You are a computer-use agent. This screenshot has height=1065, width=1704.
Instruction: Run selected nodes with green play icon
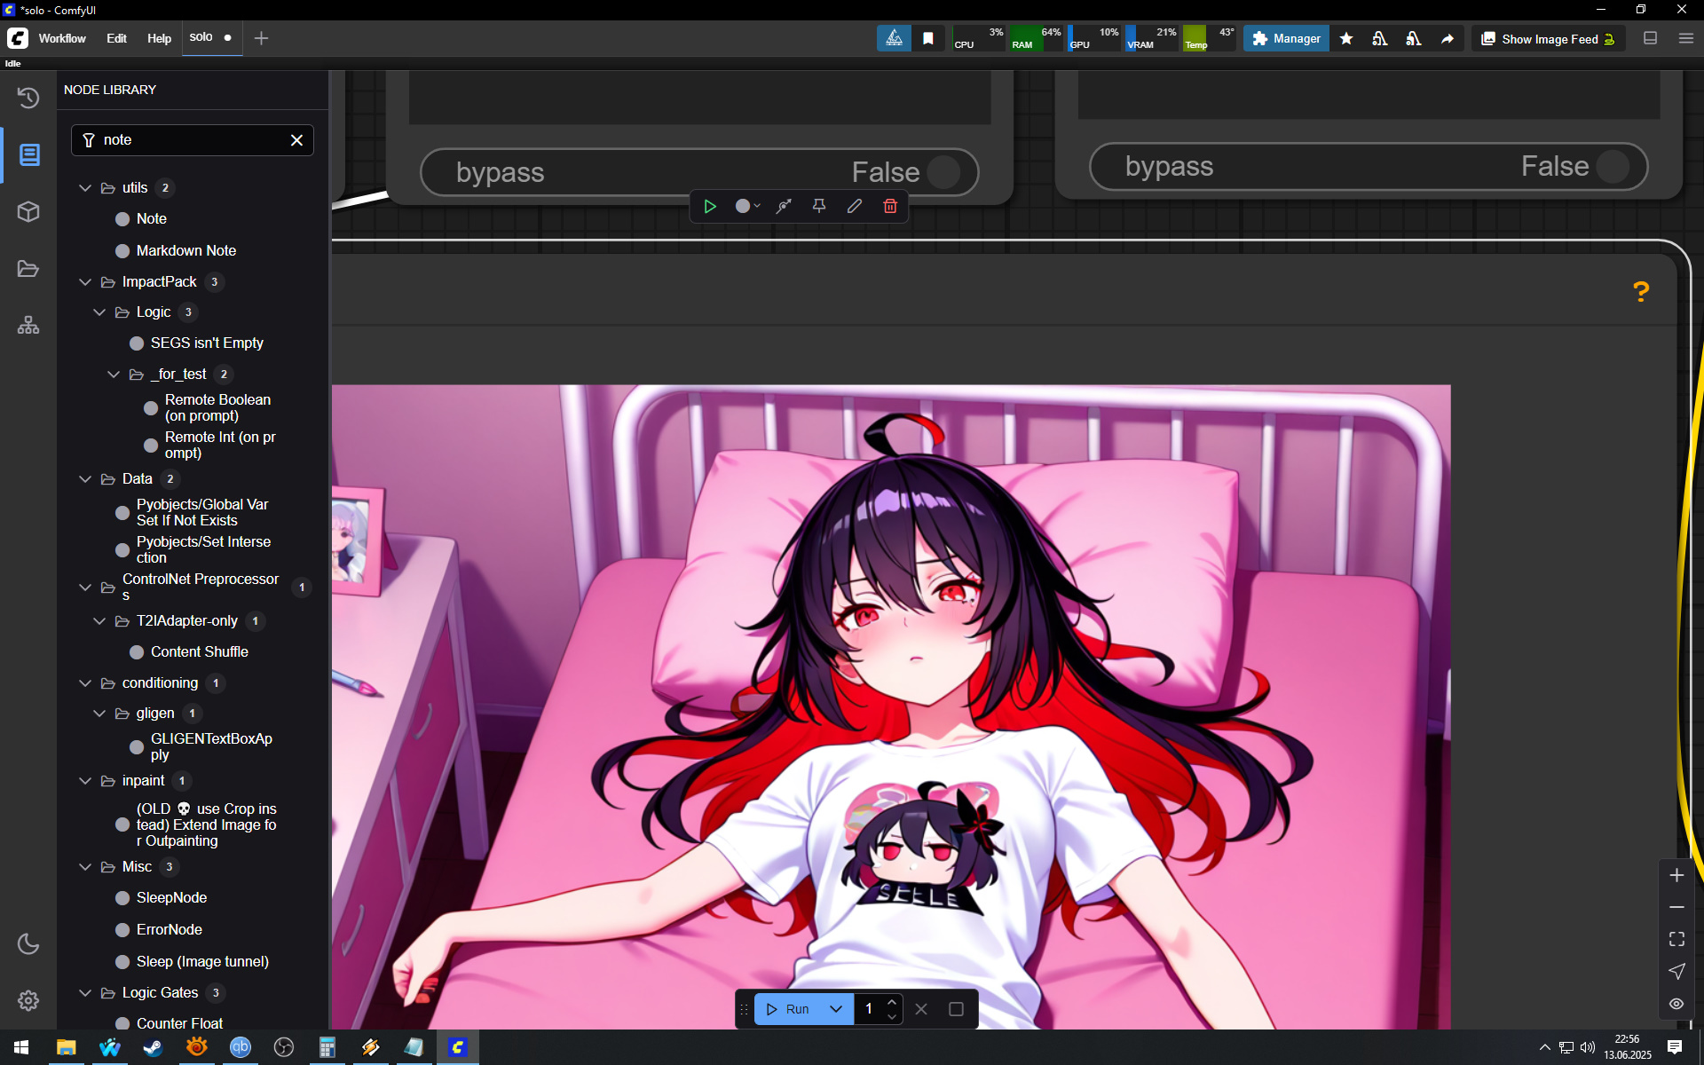point(710,206)
